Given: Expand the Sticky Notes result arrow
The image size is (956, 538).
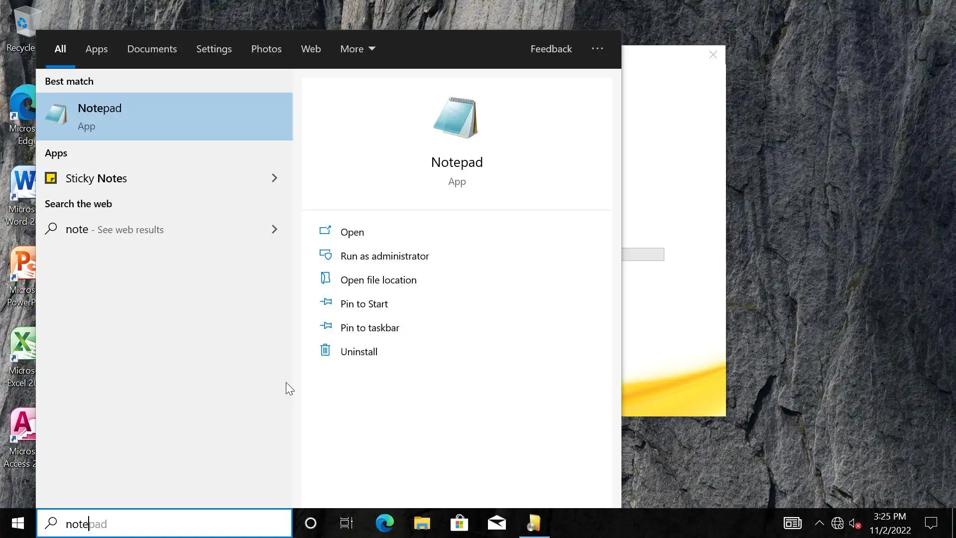Looking at the screenshot, I should [x=274, y=178].
